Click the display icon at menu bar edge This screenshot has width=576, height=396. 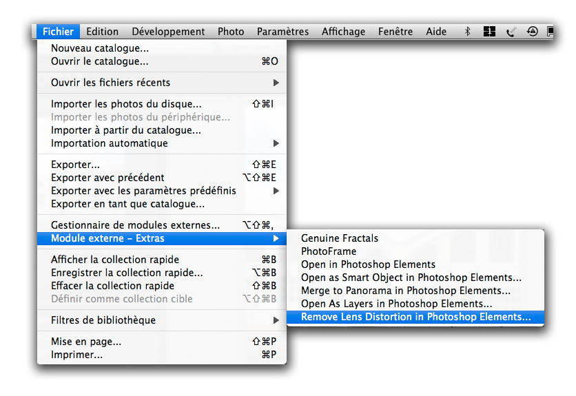coord(550,32)
